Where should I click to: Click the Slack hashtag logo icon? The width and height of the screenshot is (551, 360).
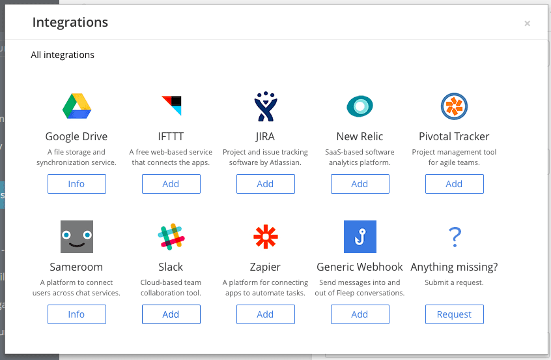coord(171,237)
